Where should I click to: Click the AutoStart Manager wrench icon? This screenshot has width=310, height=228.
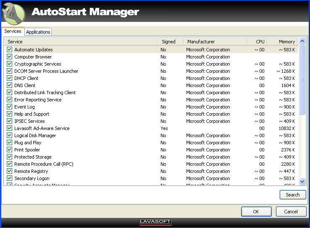tap(13, 14)
